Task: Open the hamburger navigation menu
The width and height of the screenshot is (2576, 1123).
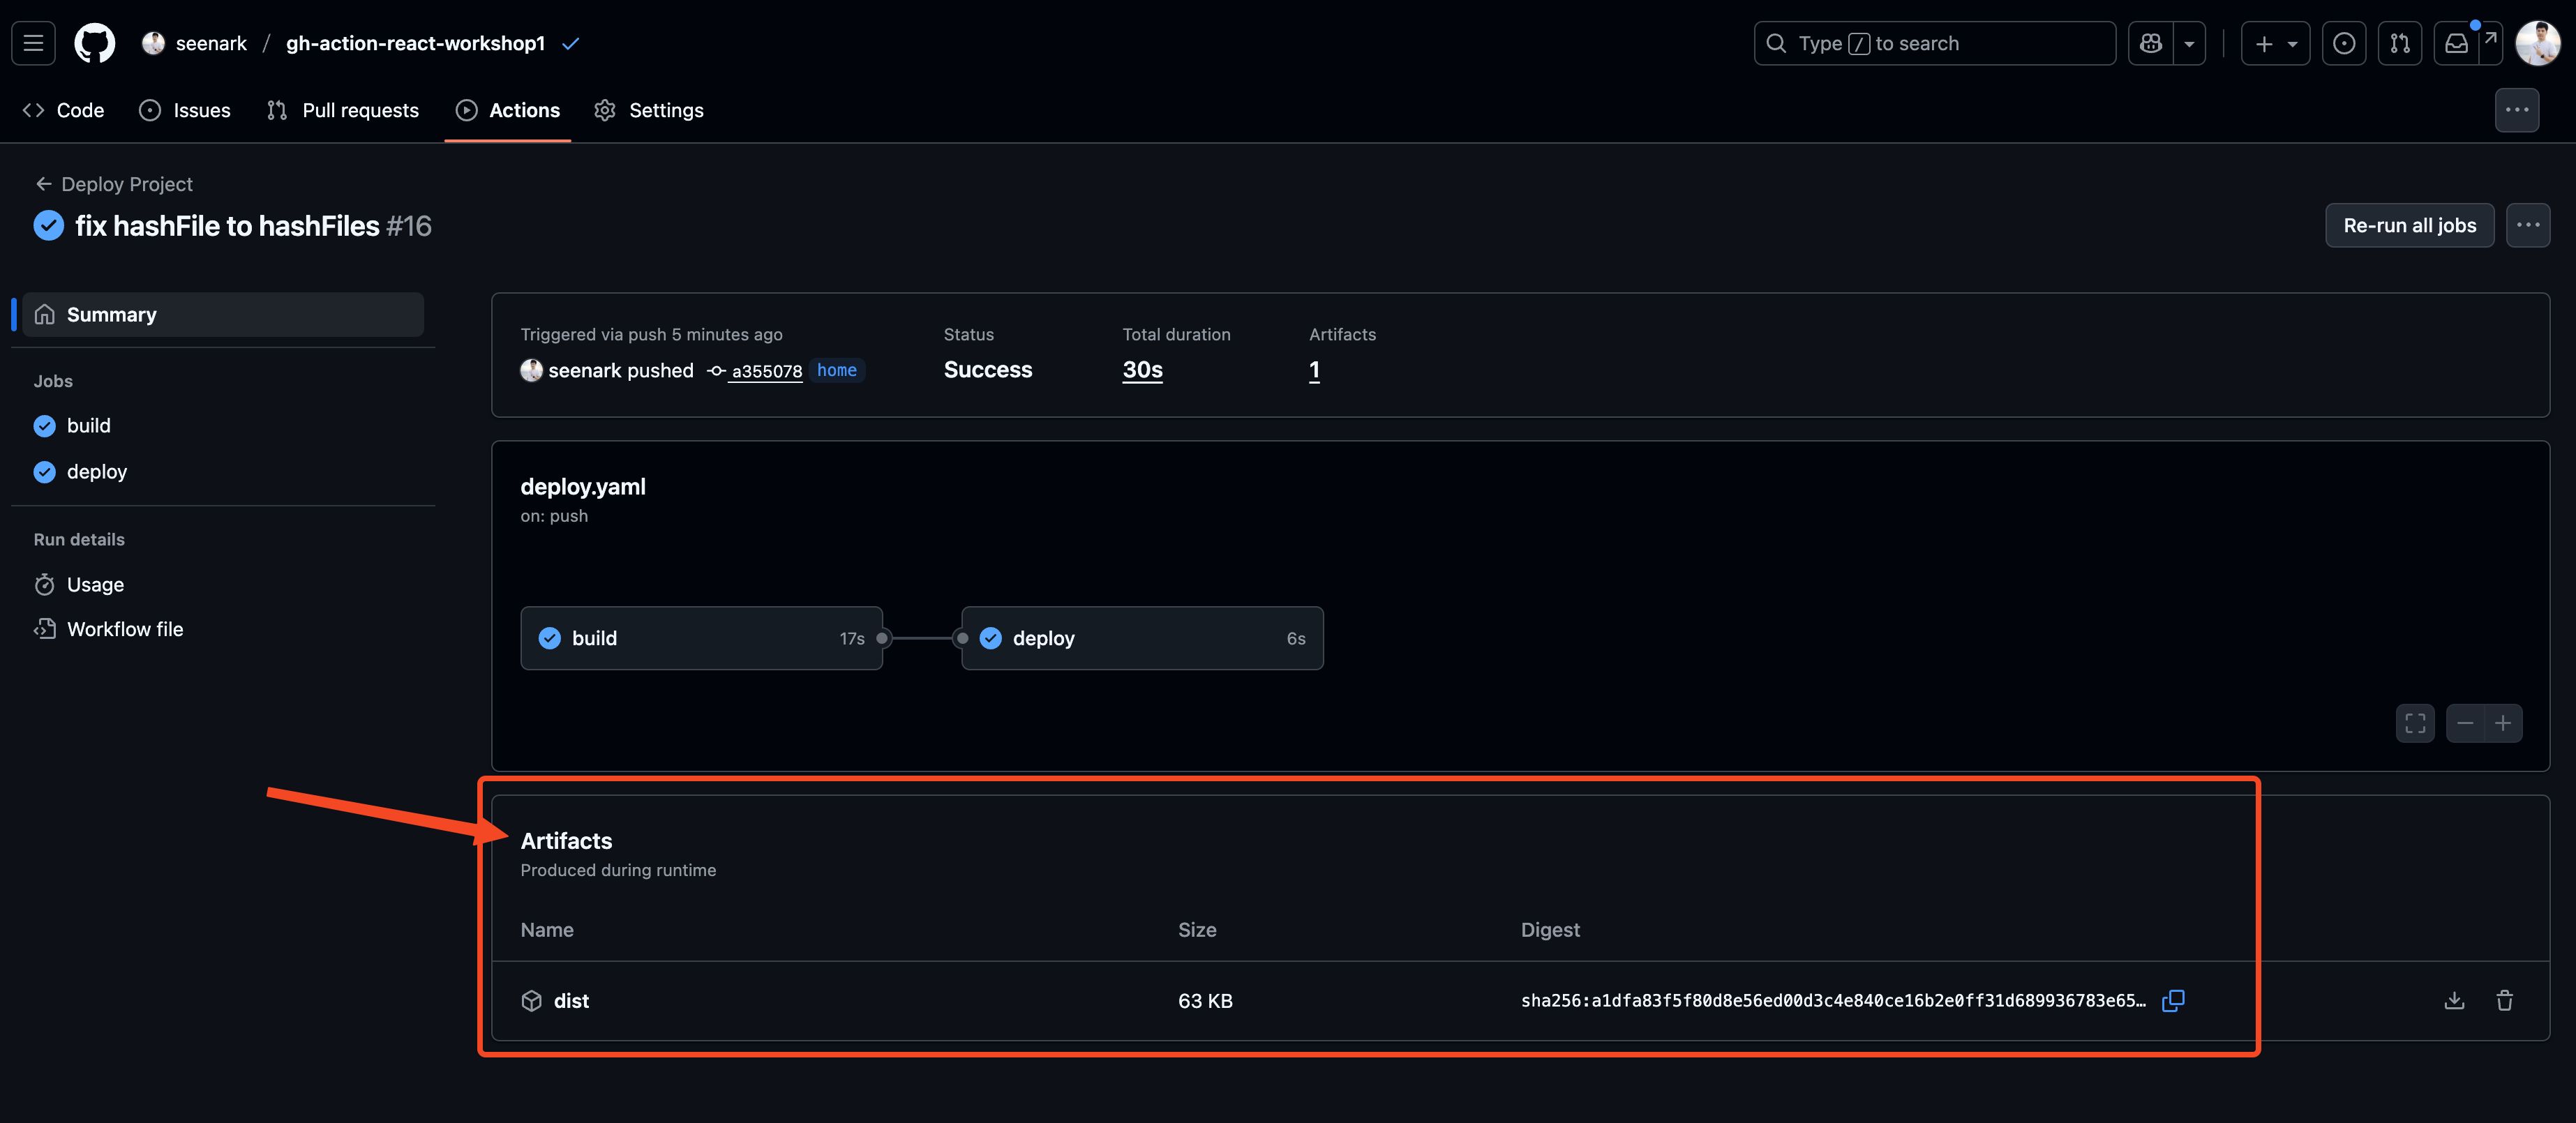Action: (33, 43)
